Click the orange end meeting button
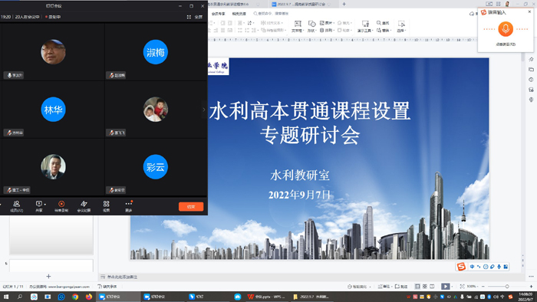 pos(191,207)
